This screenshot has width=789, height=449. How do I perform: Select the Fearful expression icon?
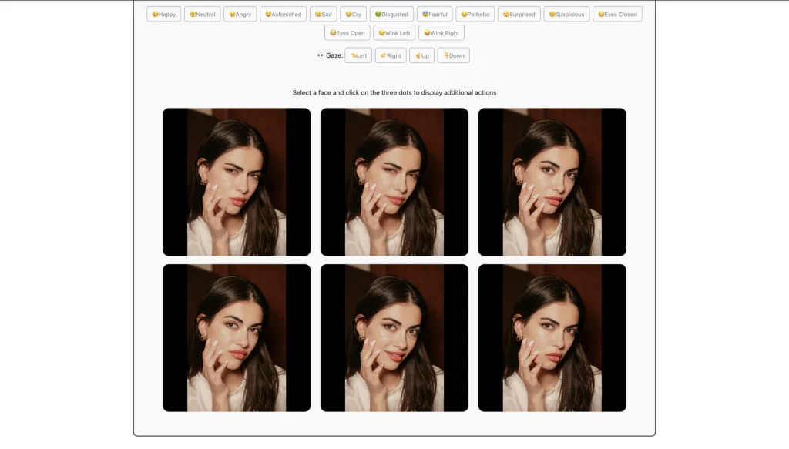[434, 14]
